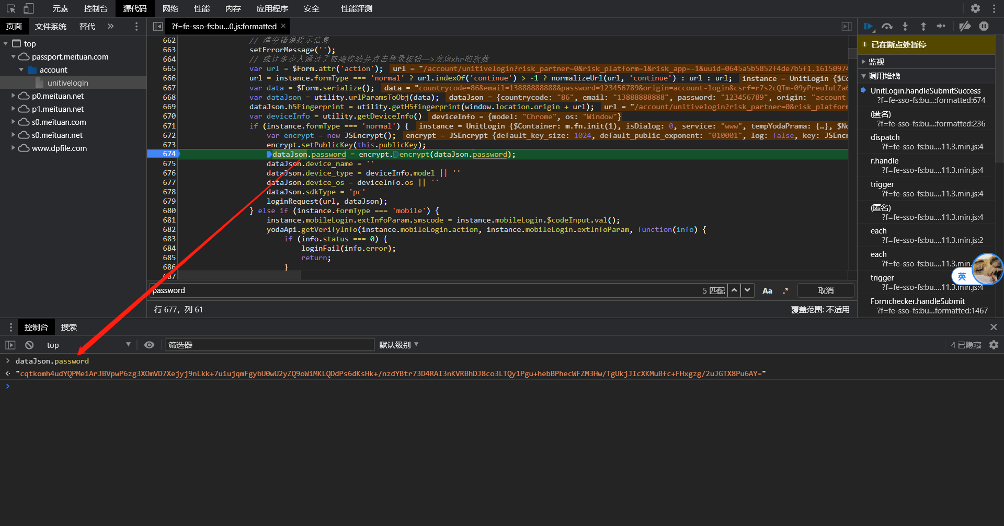Screen dimensions: 1004x526
Task: Step out of current function
Action: point(923,26)
